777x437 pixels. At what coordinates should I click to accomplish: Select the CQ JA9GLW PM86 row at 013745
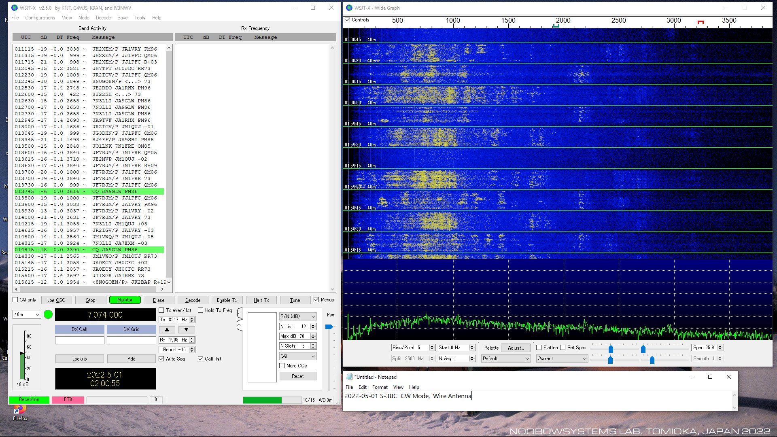coord(89,191)
